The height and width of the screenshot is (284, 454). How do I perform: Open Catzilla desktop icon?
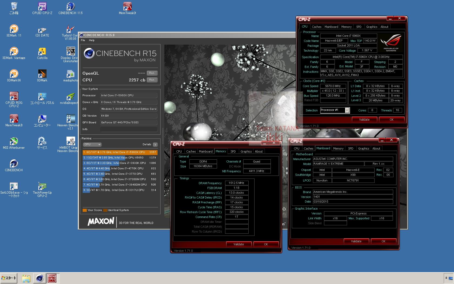[42, 53]
